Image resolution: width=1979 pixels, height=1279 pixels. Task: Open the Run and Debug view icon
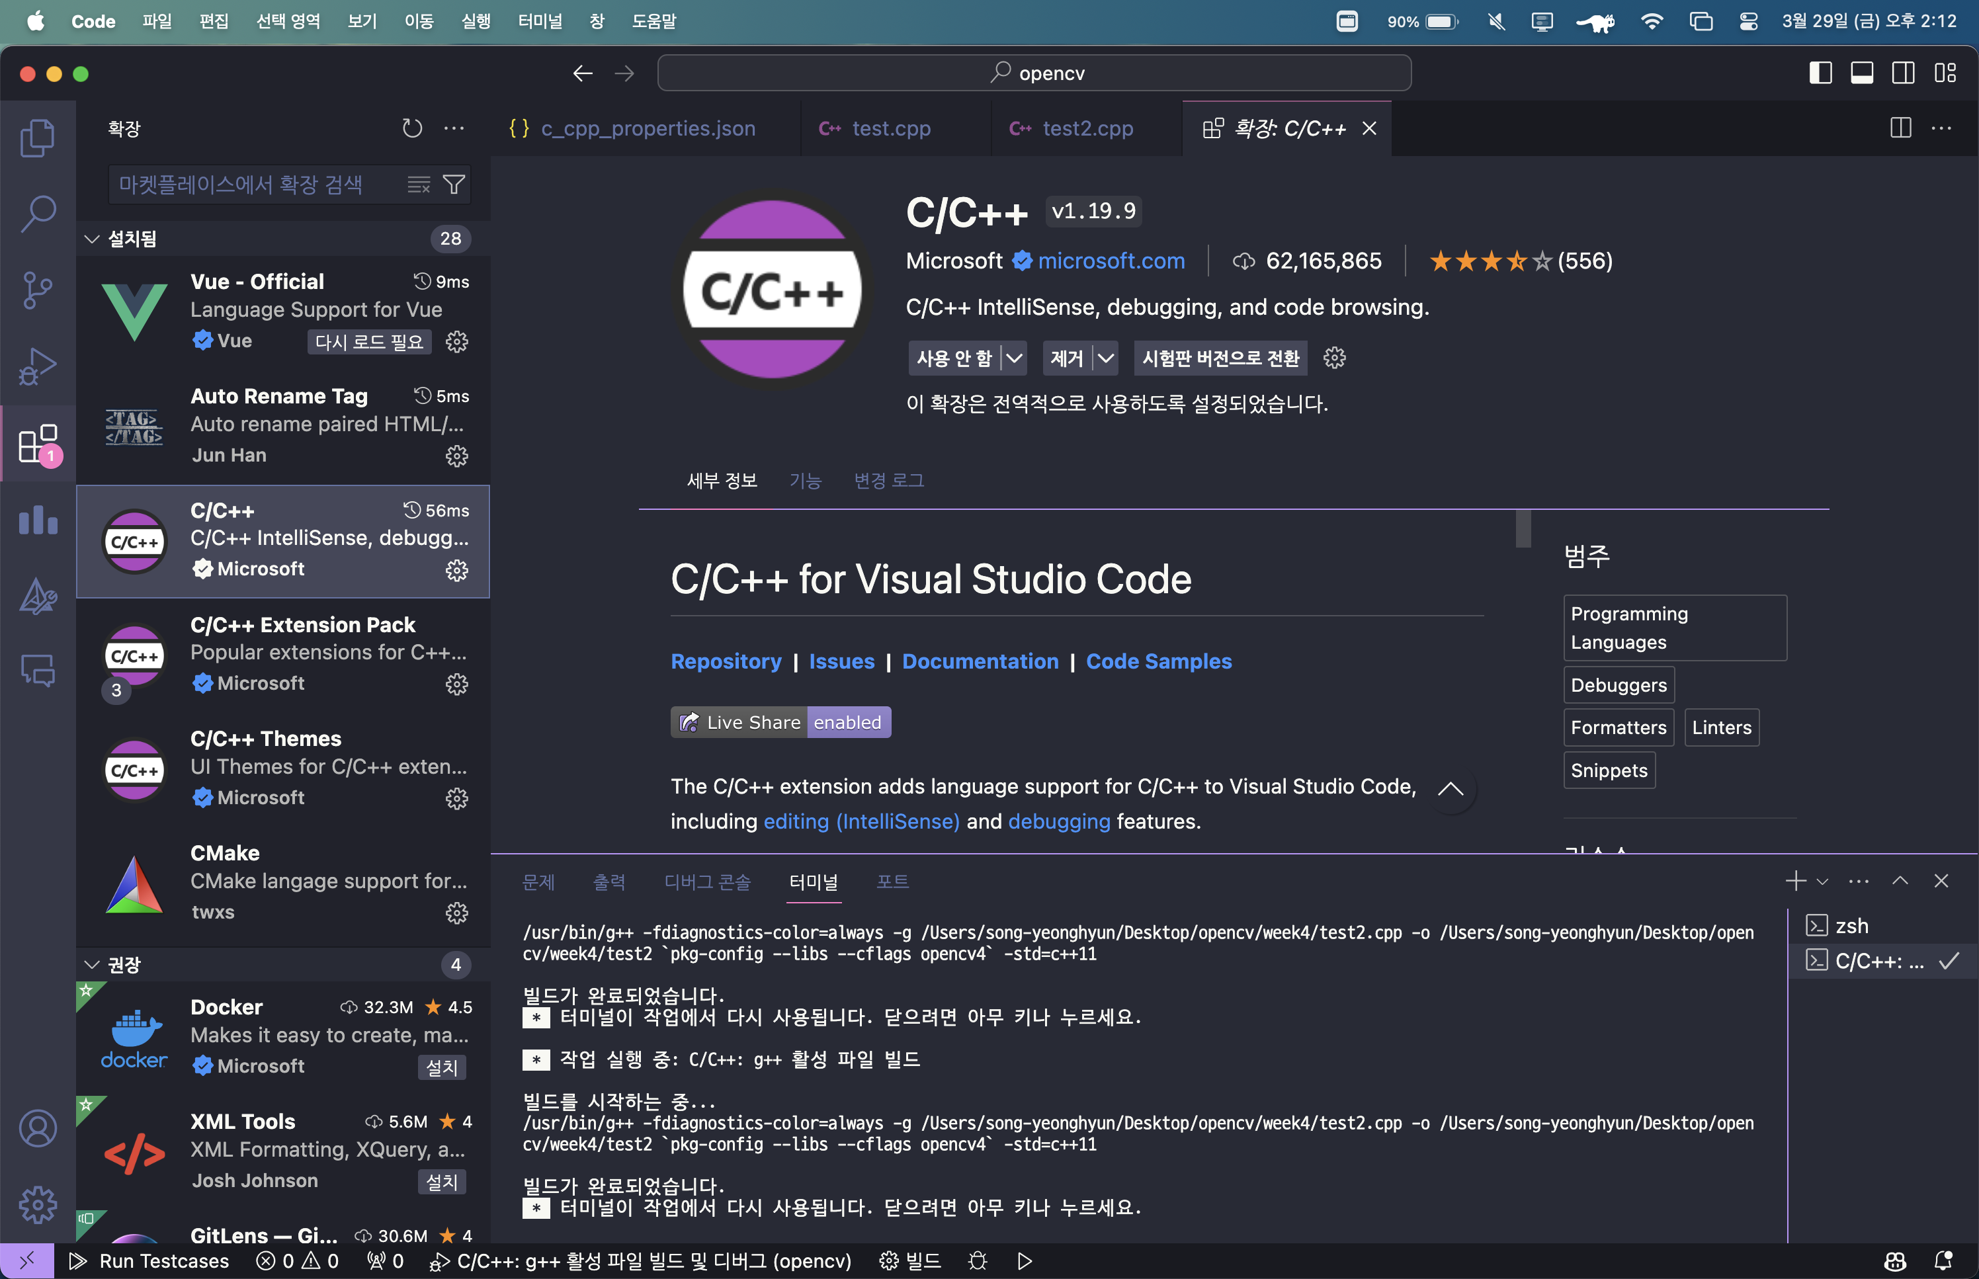(38, 366)
